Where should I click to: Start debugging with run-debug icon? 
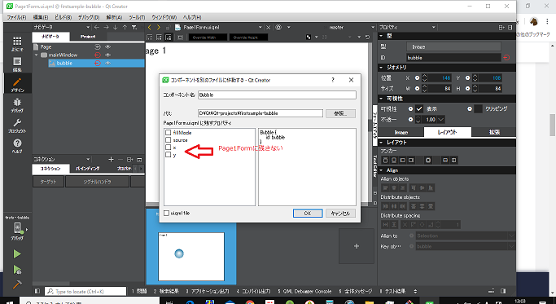click(17, 270)
